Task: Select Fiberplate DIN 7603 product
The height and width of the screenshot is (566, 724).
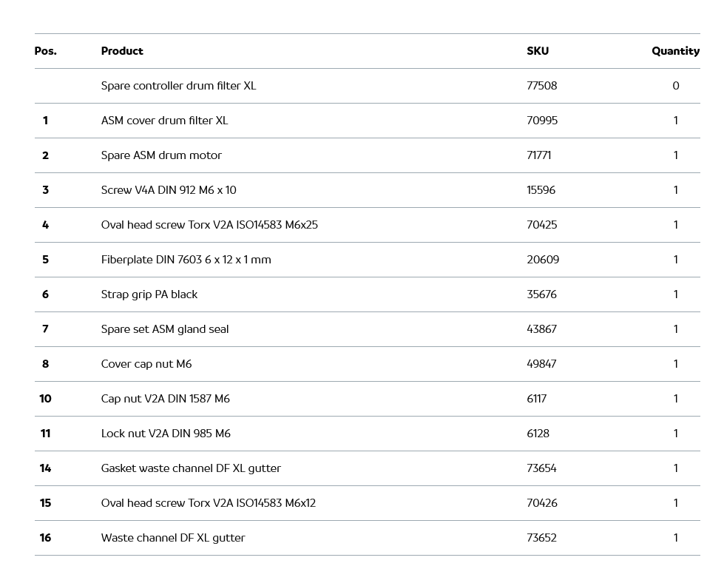Action: click(186, 260)
